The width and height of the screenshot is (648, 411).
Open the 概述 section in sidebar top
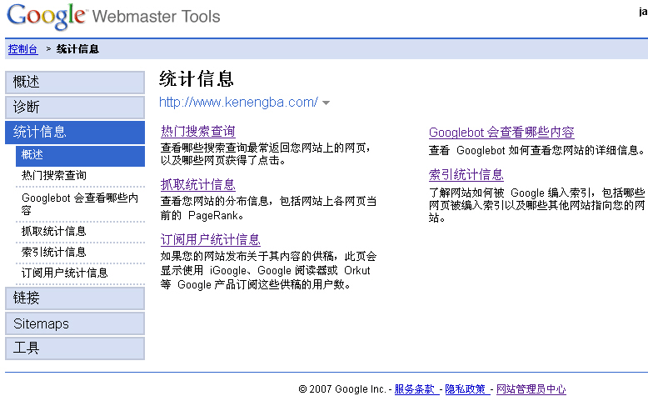tap(75, 83)
